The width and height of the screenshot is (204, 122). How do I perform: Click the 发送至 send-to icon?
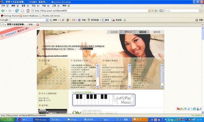[114, 20]
